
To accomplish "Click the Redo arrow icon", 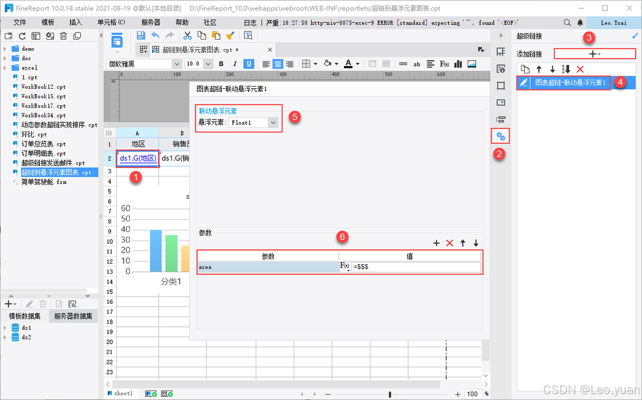I will tap(169, 35).
